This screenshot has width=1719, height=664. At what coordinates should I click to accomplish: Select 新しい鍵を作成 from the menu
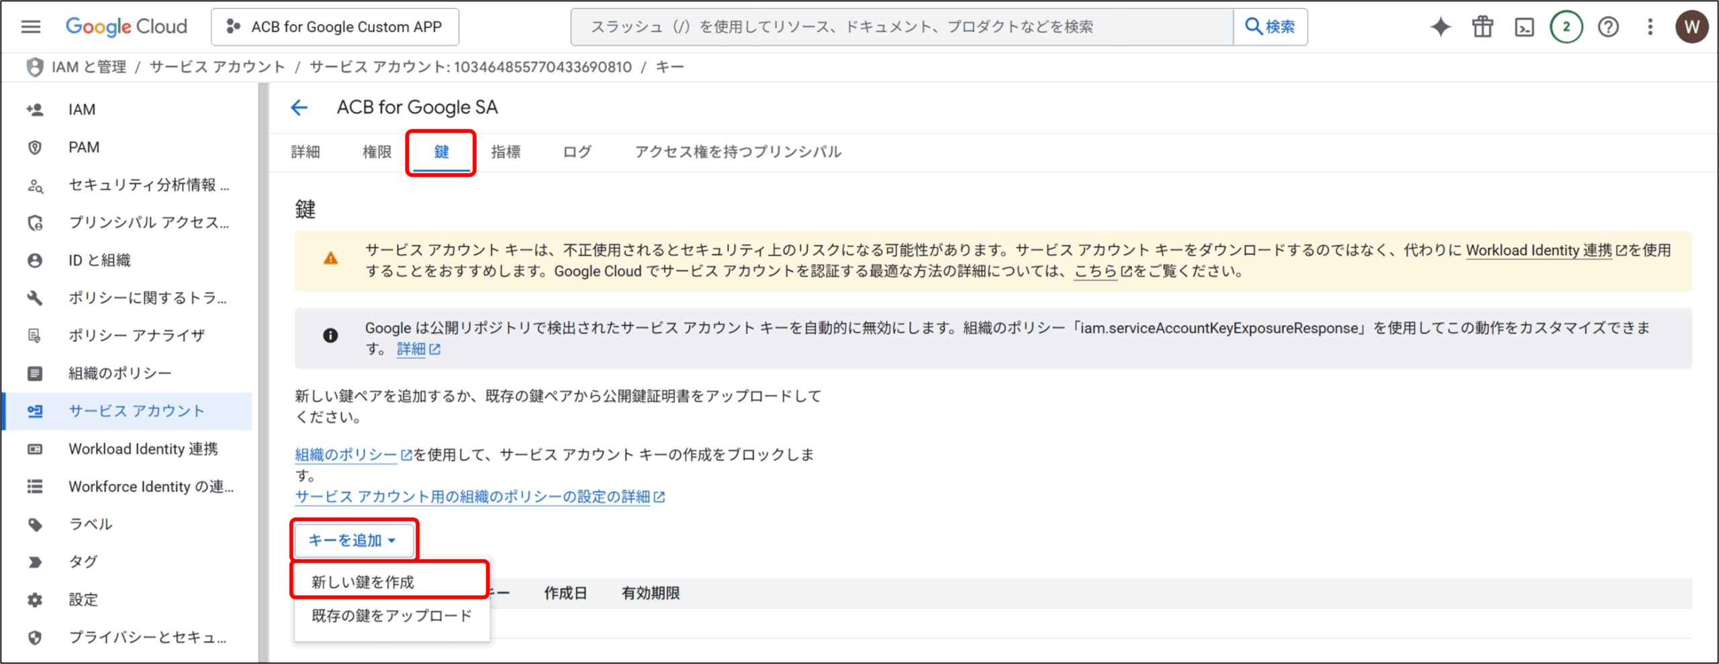(363, 582)
